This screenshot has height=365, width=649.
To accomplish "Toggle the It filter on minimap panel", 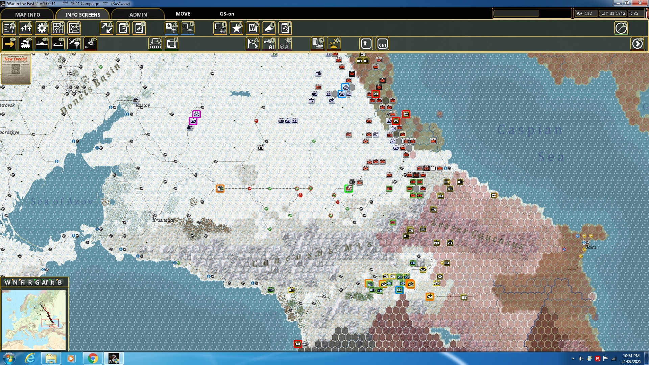I will pos(52,283).
